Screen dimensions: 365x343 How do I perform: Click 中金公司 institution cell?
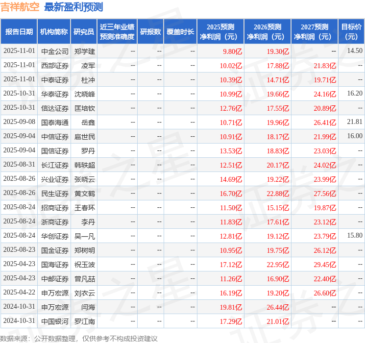[x=55, y=51]
